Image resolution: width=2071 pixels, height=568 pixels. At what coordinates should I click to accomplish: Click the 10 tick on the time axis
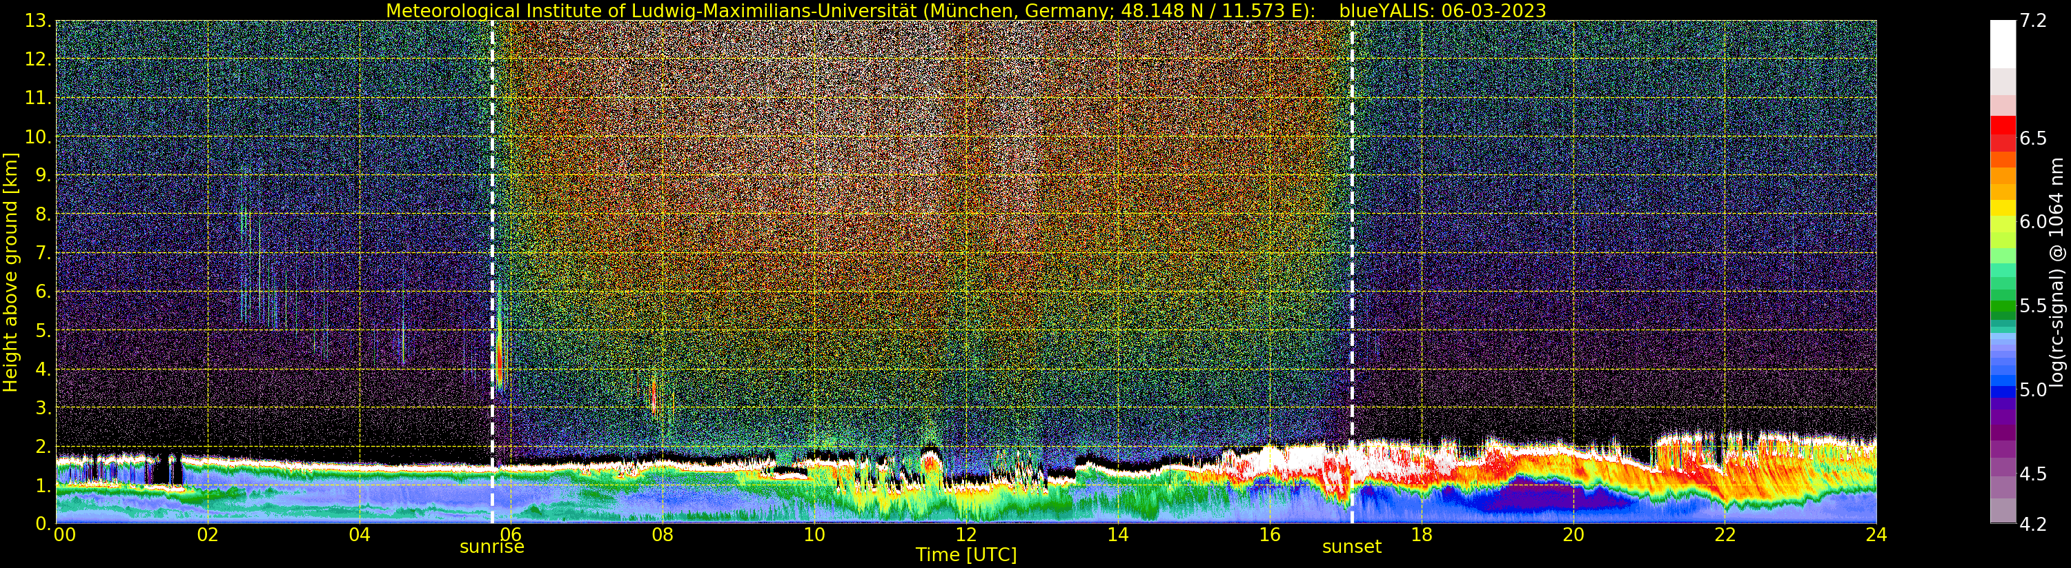[814, 535]
